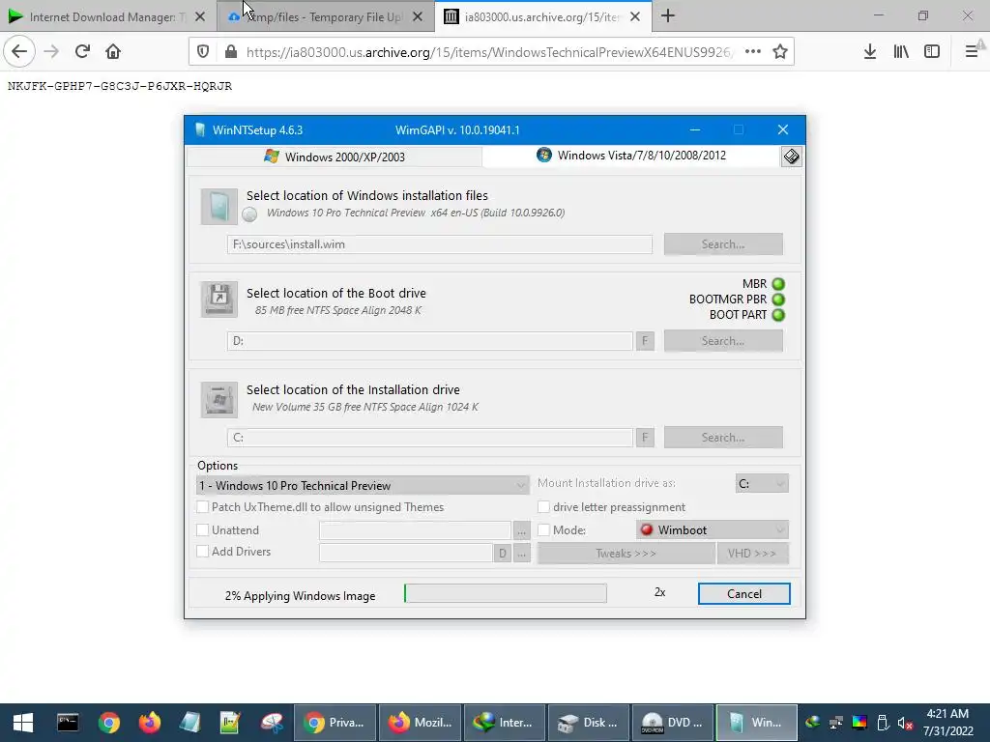The image size is (990, 742).
Task: Switch to tmp/files Temporary File Upload tab
Action: point(326,16)
